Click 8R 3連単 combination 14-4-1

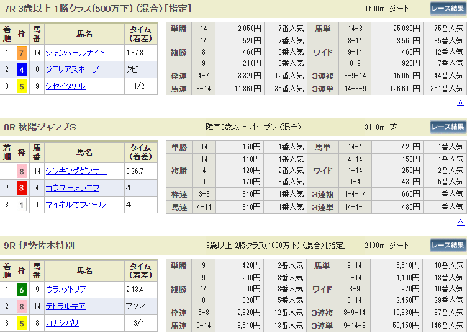point(355,207)
